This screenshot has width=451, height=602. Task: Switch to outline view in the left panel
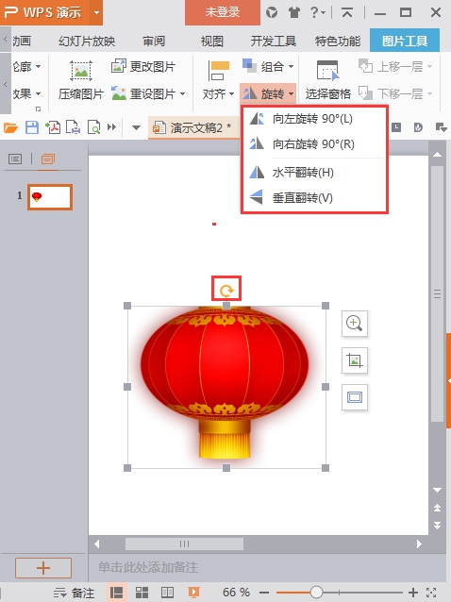pyautogui.click(x=15, y=159)
